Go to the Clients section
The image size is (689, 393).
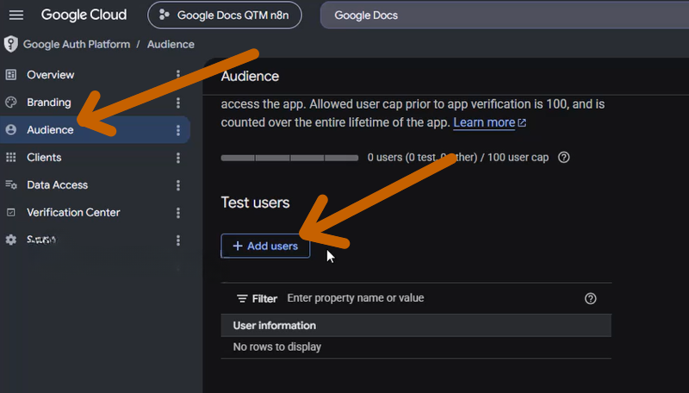tap(44, 158)
